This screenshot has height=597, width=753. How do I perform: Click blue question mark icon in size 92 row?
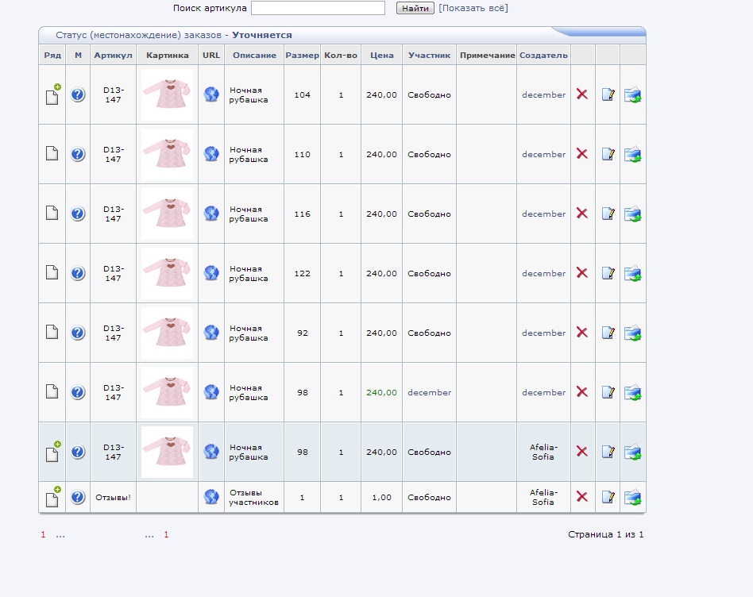78,333
